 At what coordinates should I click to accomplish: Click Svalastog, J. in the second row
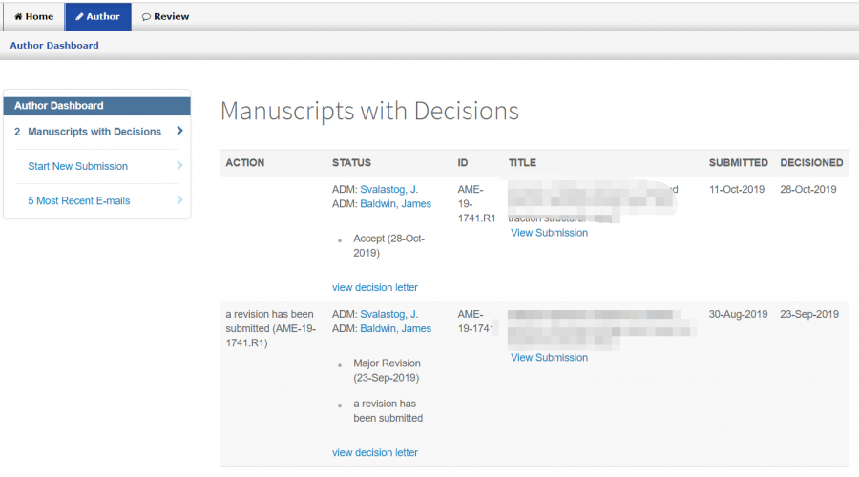click(388, 314)
